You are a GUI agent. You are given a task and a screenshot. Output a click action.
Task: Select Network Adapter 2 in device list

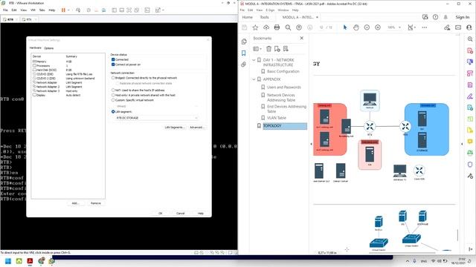click(68, 87)
